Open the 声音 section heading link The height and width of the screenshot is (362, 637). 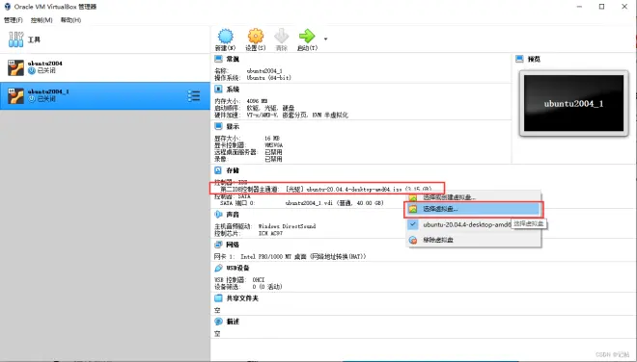233,215
